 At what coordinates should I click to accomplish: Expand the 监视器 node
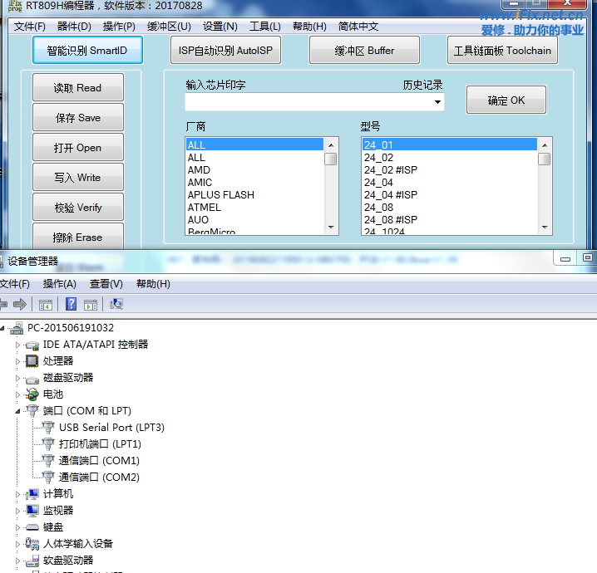pyautogui.click(x=17, y=511)
